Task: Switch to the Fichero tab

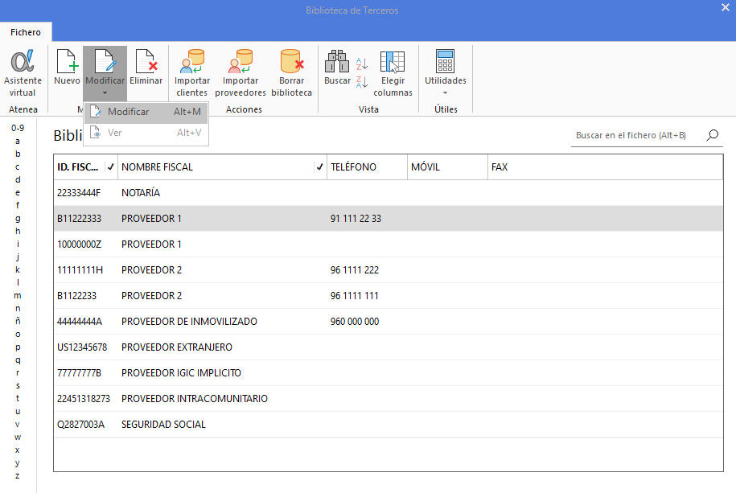Action: 26,32
